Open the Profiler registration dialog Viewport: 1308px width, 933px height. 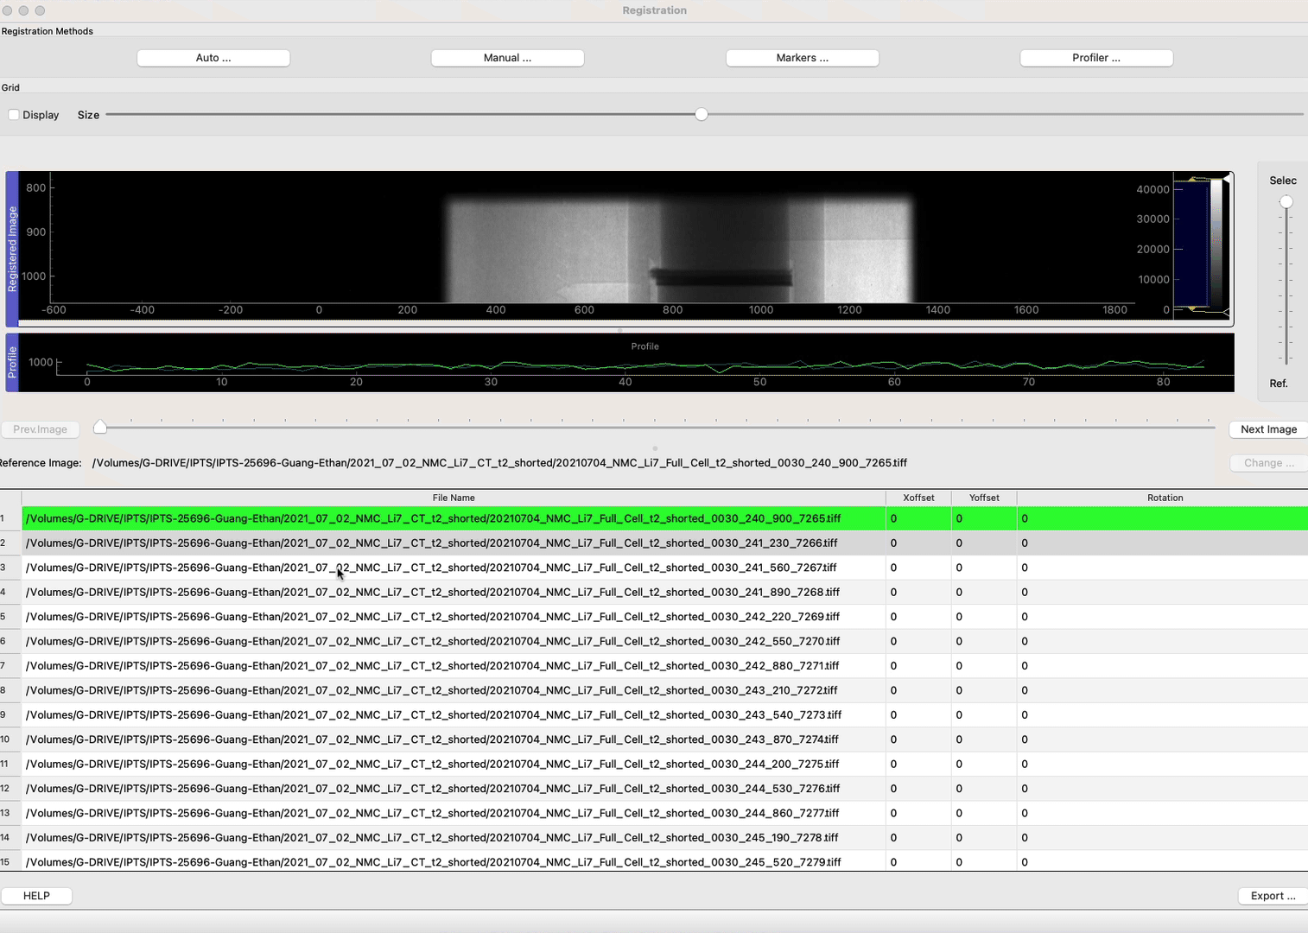1095,58
